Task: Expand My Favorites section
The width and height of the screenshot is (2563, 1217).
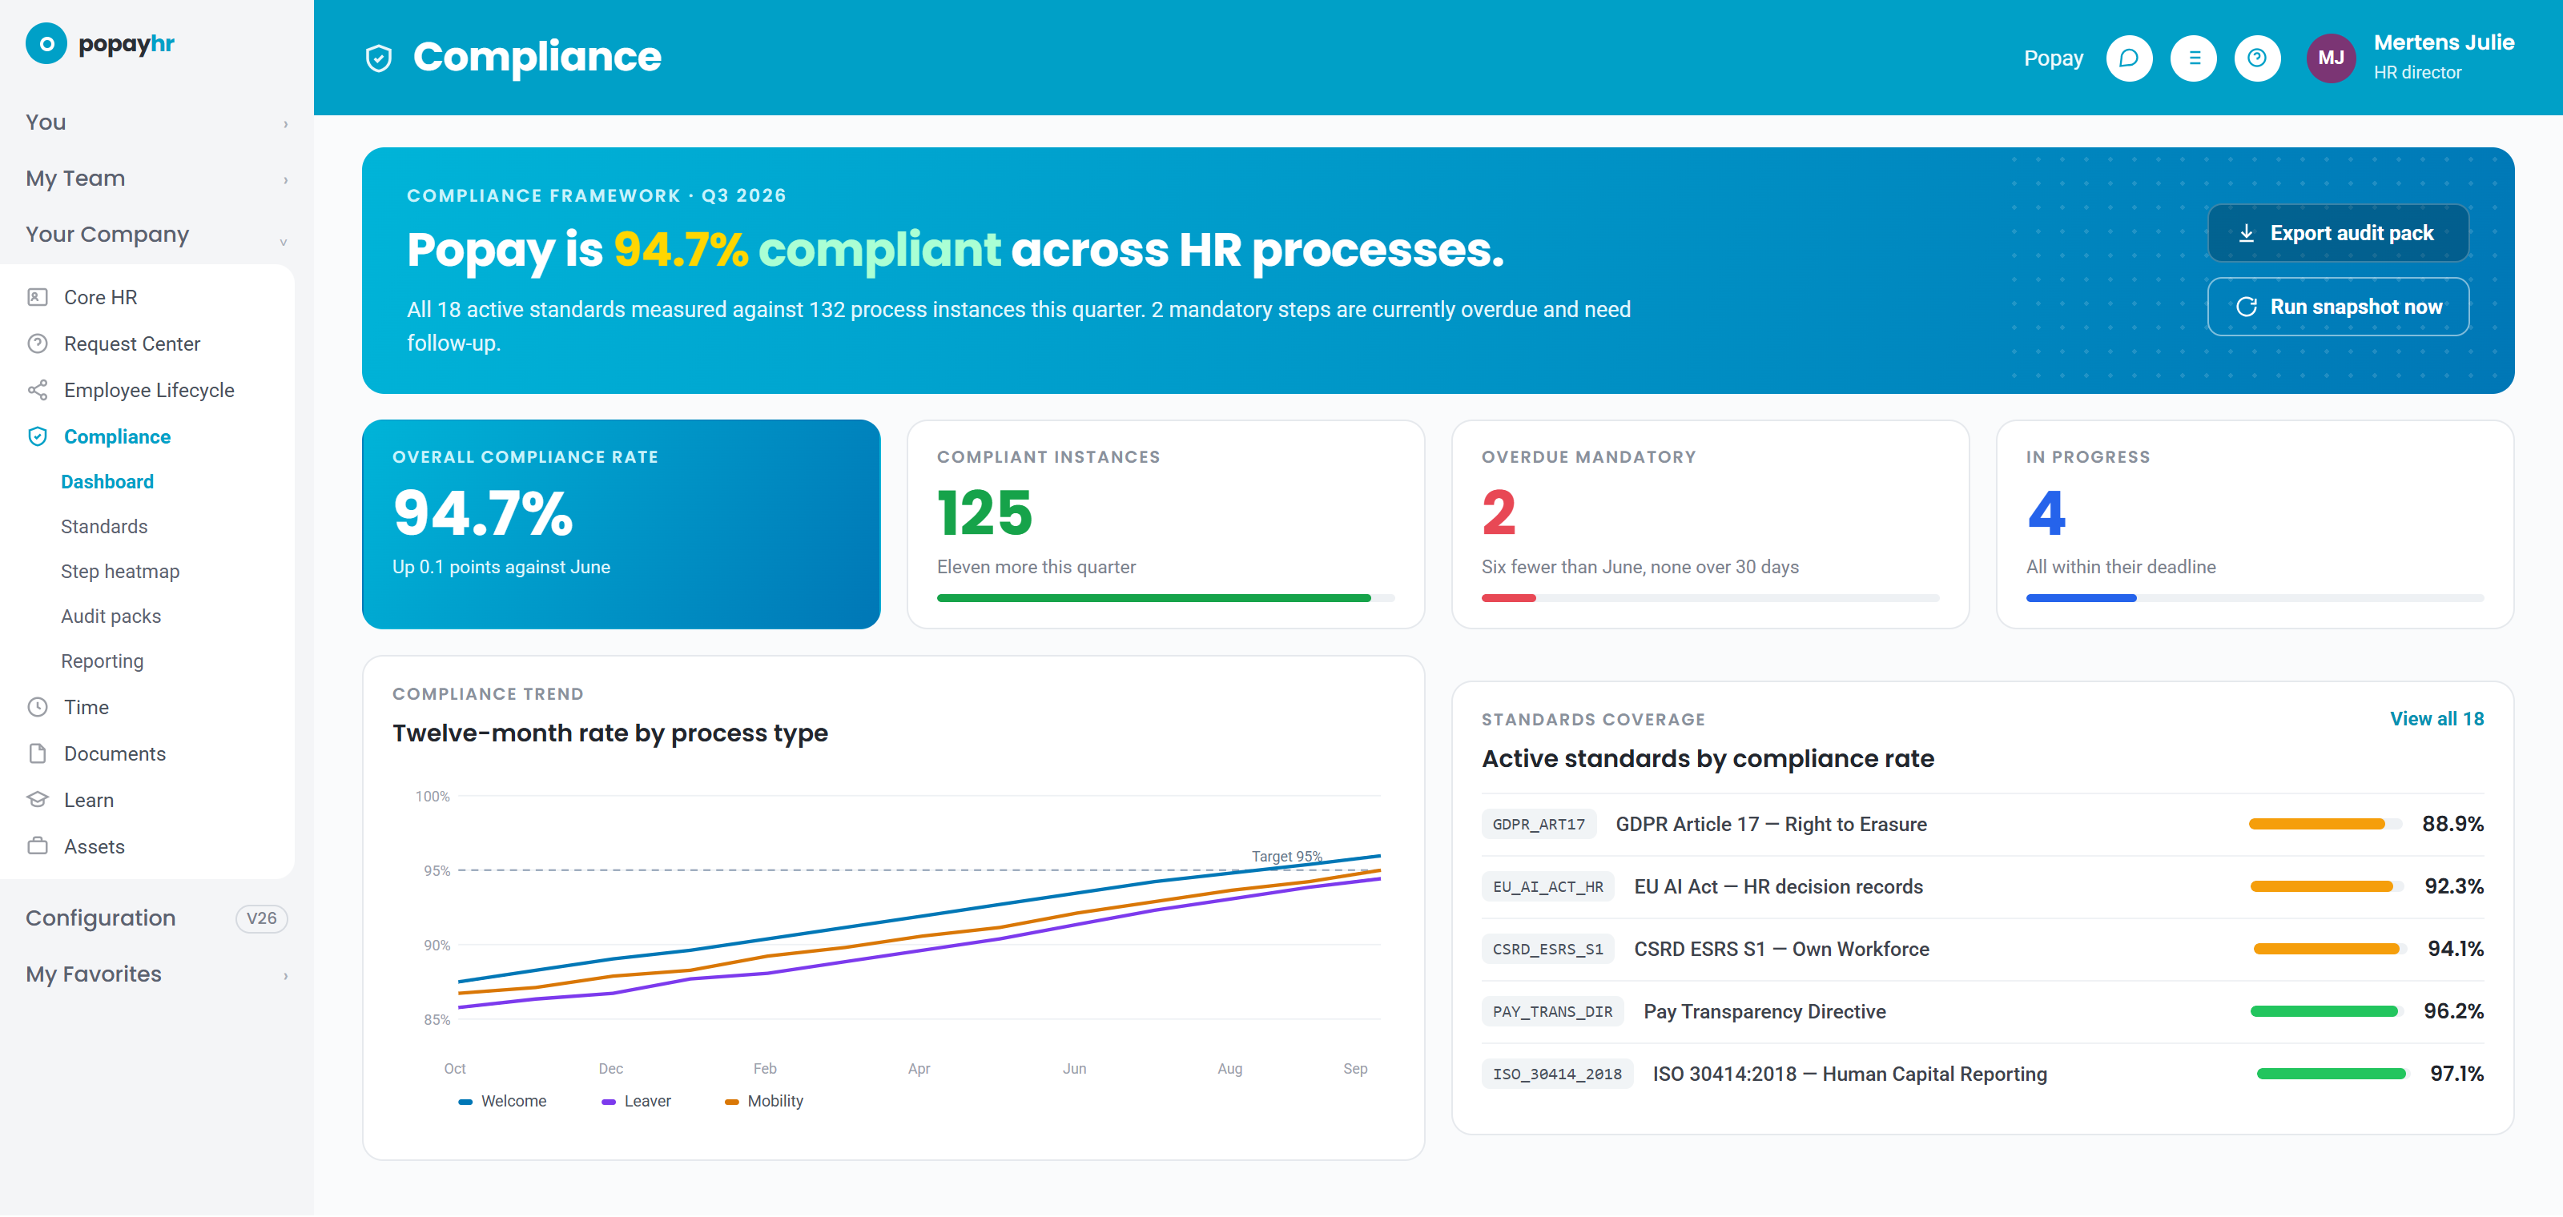Action: tap(156, 974)
